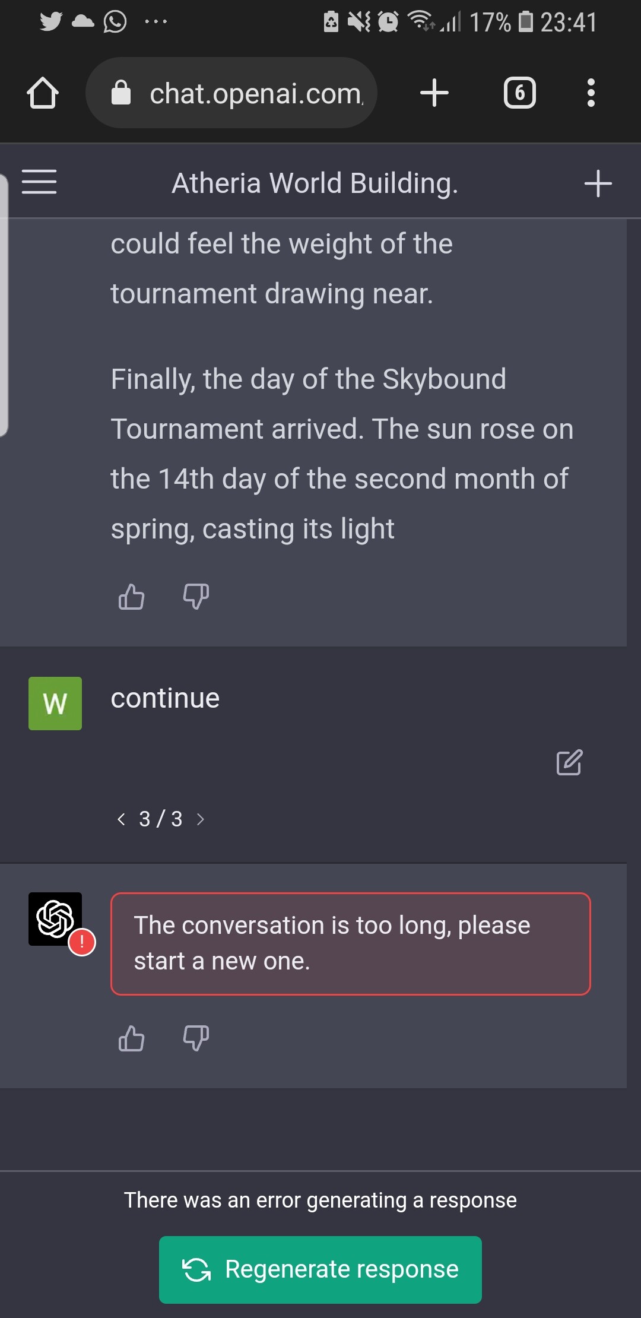Thumbs down the Skybound Tournament response
This screenshot has width=641, height=1318.
tap(196, 597)
